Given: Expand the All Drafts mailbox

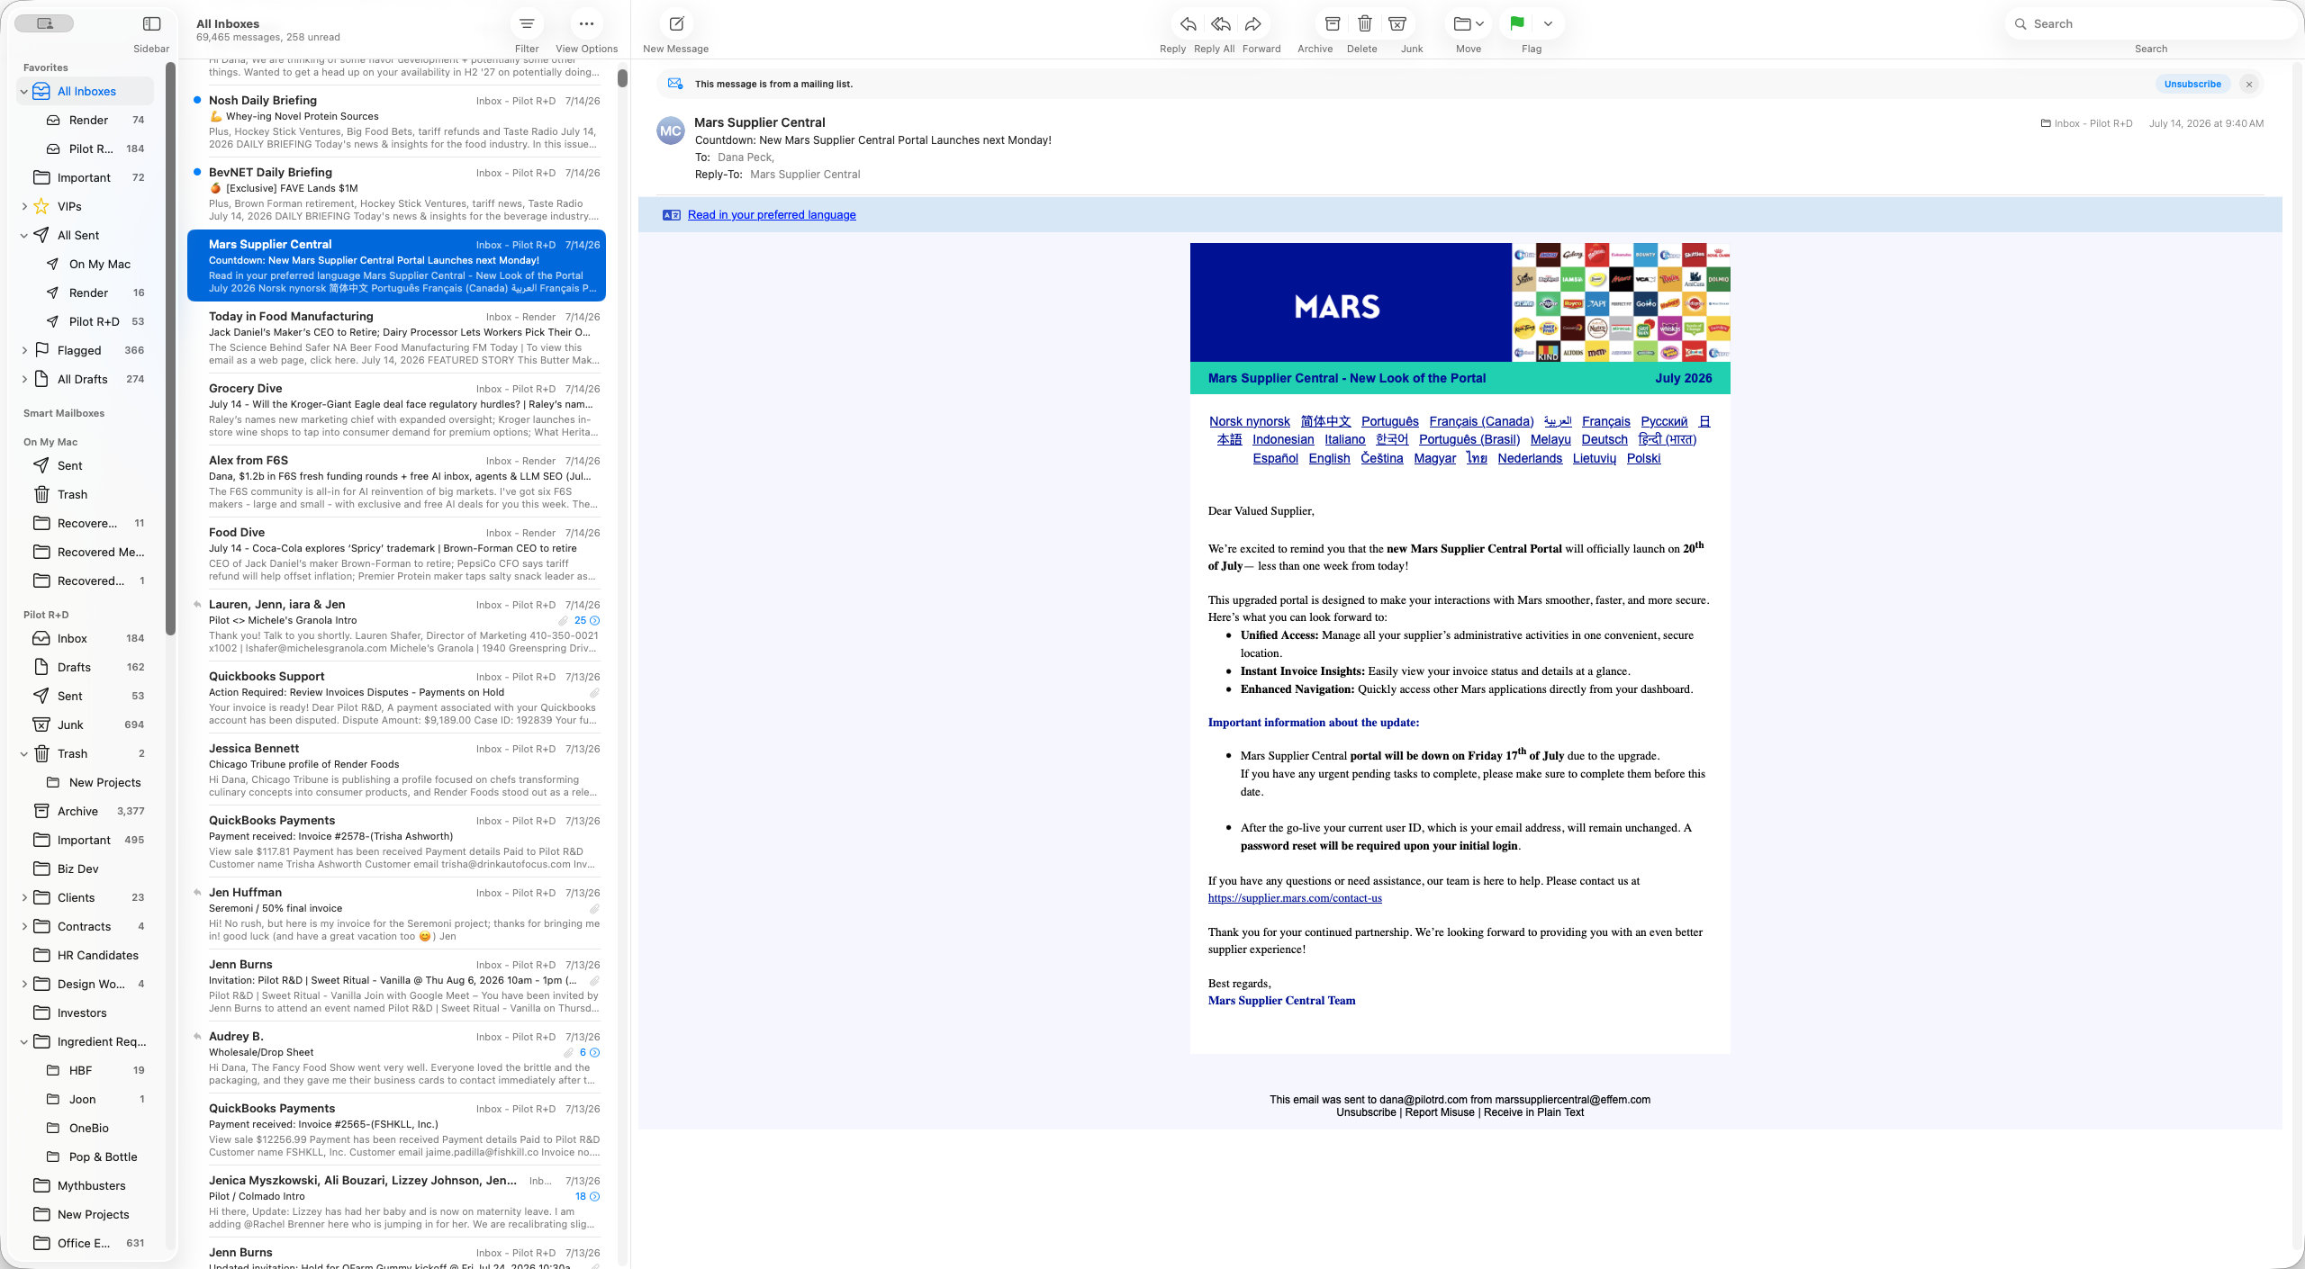Looking at the screenshot, I should 24,380.
